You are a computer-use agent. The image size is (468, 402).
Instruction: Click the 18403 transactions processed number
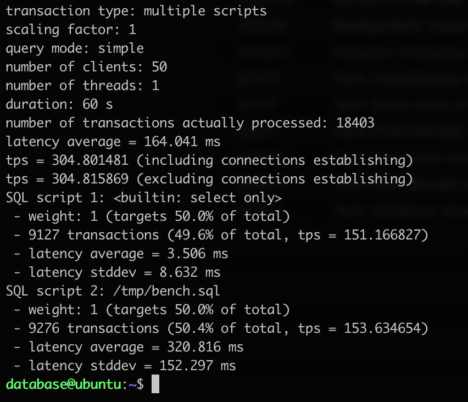(x=355, y=123)
